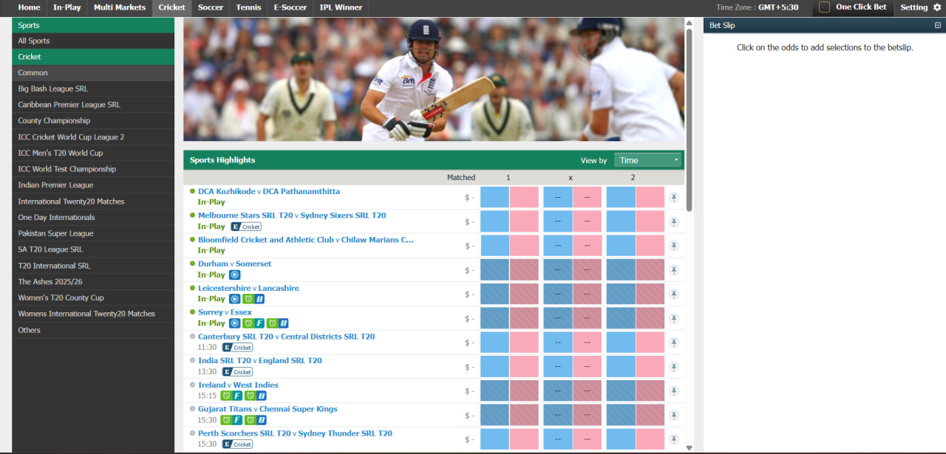Open live stream icon for Durham v Somerset

(234, 275)
